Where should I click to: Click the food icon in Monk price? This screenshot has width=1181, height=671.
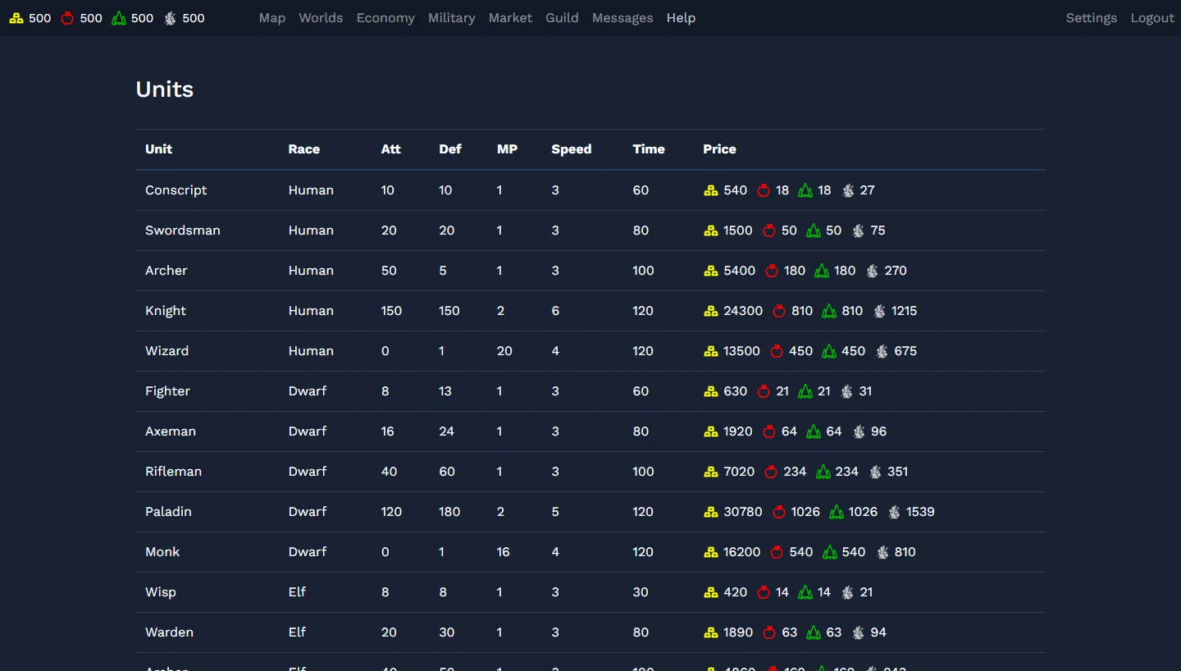(777, 552)
